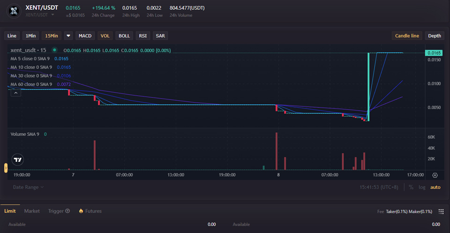Switch to the Depth chart view
This screenshot has width=450, height=233.
(435, 36)
